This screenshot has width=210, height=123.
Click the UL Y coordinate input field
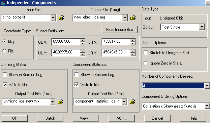pos(66,52)
